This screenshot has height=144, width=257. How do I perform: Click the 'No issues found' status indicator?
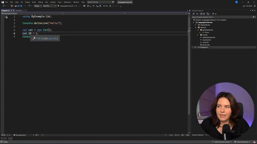20,135
